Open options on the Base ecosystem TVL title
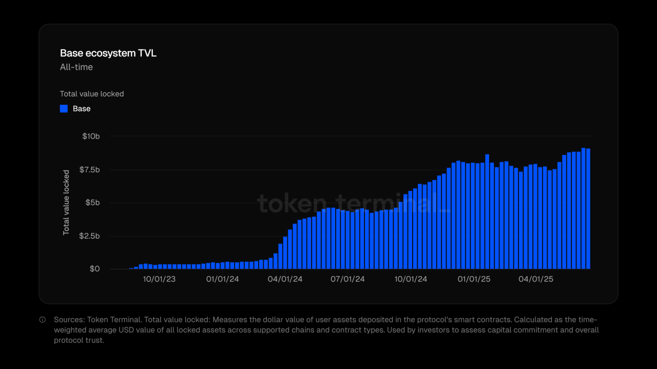Image resolution: width=657 pixels, height=369 pixels. point(108,53)
